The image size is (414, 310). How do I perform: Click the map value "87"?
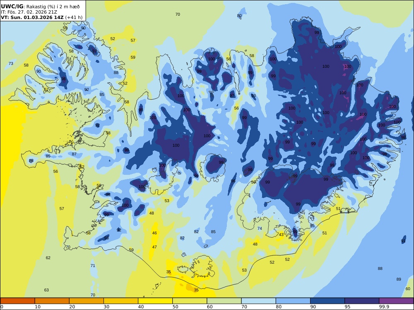[74, 154]
